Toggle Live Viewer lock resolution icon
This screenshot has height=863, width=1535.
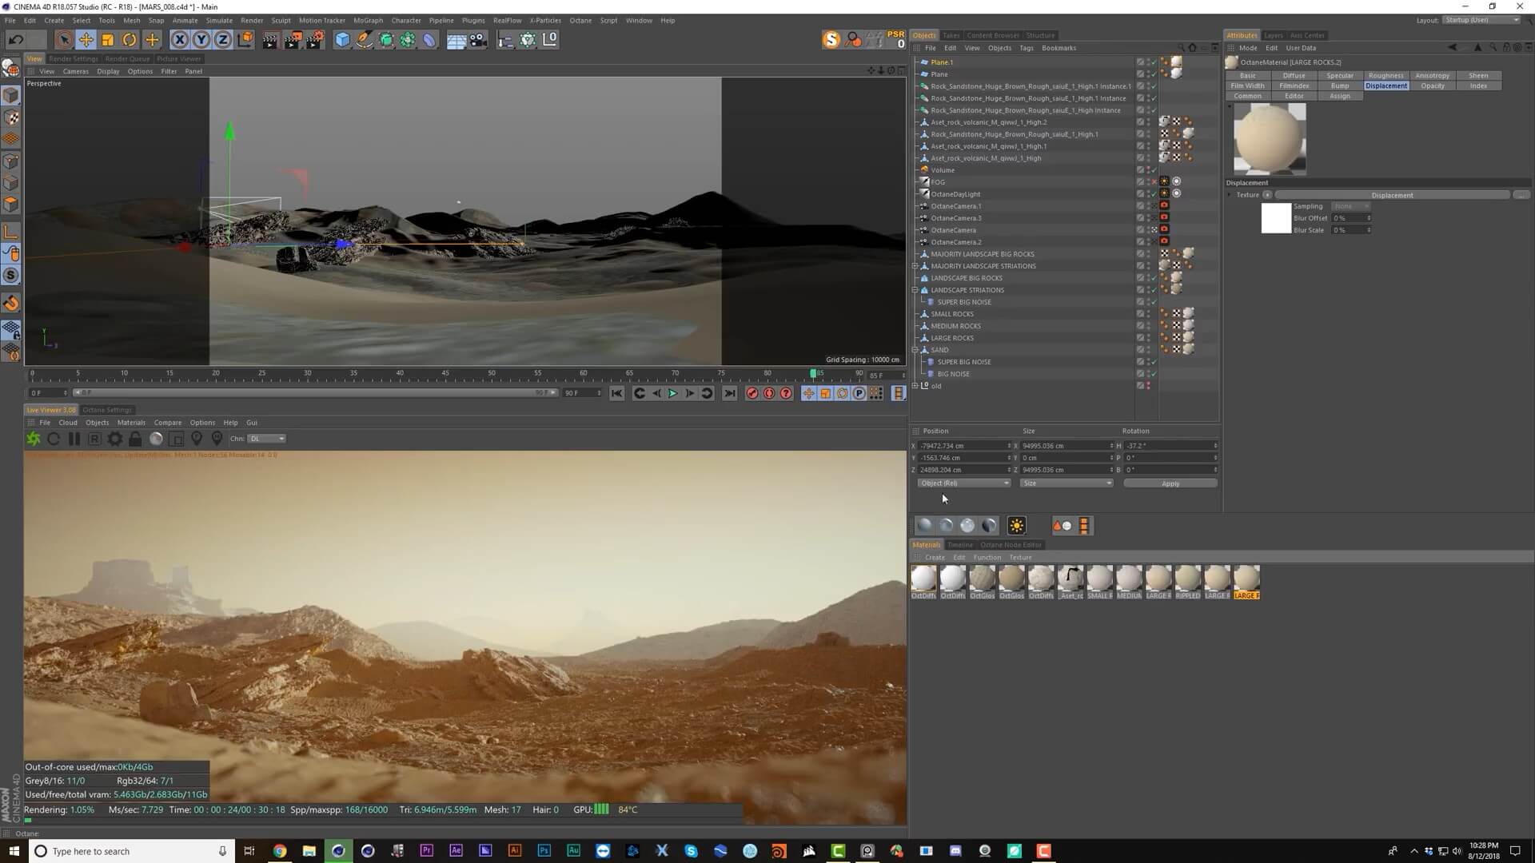(x=135, y=439)
